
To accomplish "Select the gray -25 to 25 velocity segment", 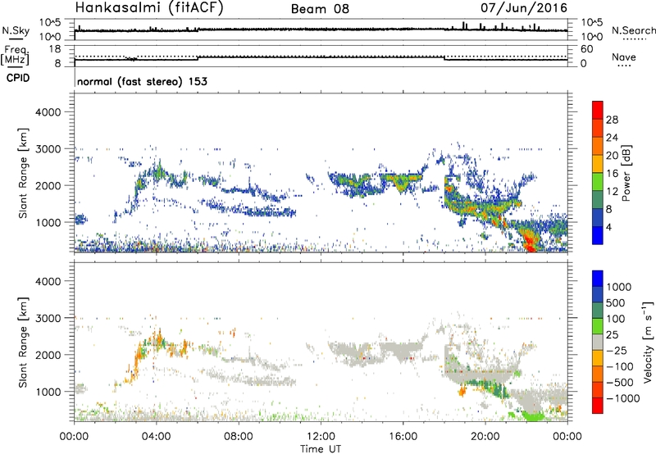I will [598, 342].
